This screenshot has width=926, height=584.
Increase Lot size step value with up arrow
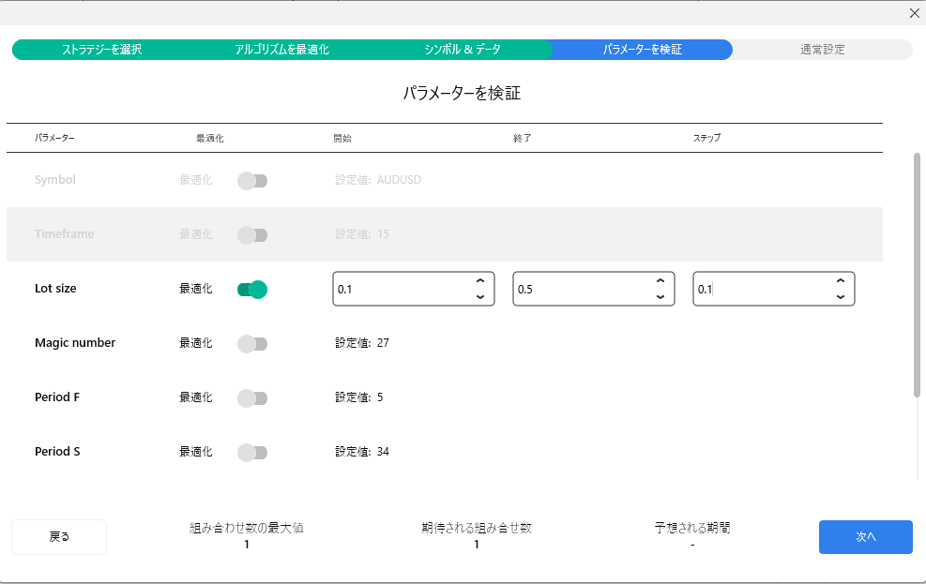(x=841, y=281)
